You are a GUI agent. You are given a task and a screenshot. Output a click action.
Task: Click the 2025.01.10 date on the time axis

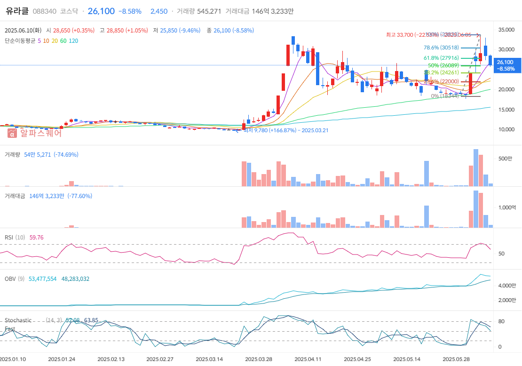(13, 359)
